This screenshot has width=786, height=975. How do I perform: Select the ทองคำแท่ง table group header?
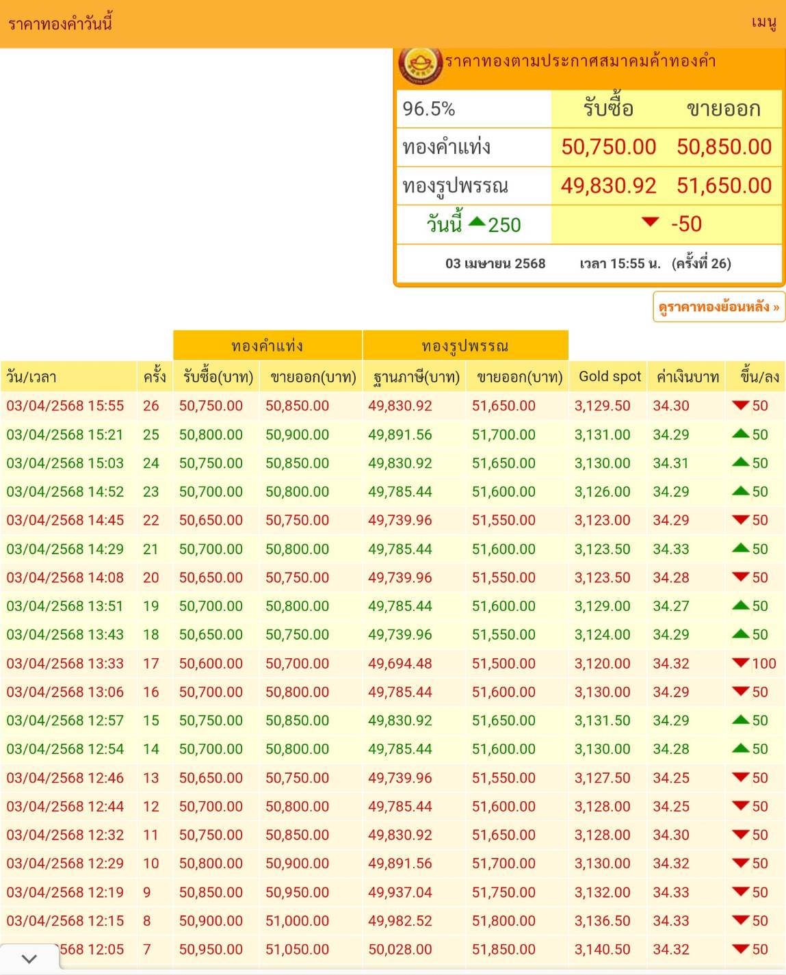click(267, 346)
